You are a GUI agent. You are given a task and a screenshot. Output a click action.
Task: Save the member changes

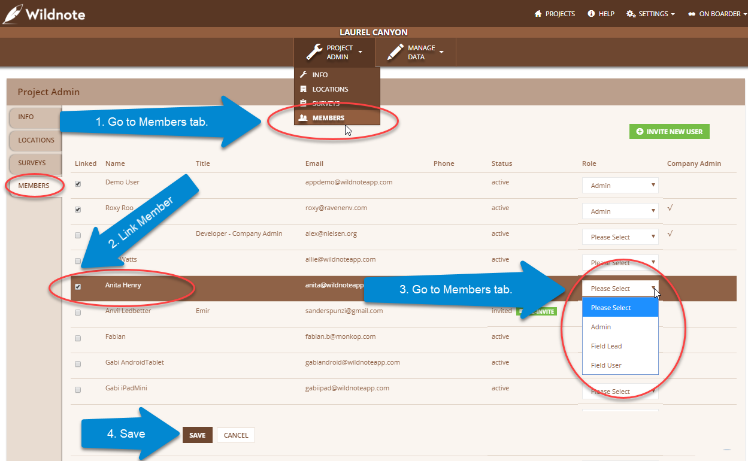(x=198, y=435)
